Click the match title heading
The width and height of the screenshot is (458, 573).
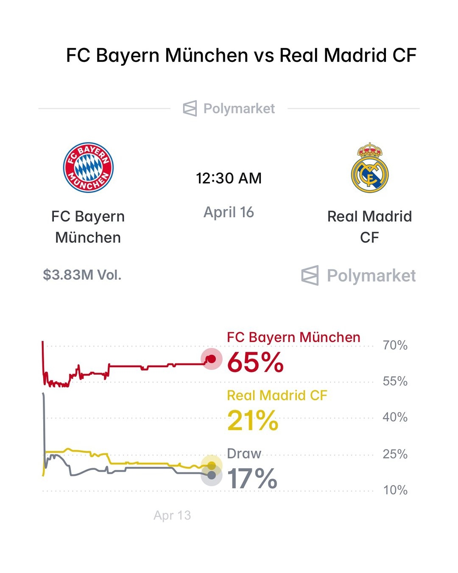pyautogui.click(x=241, y=56)
